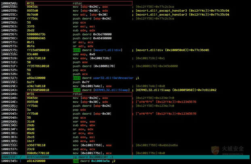Click address 100022A3 in the address column

pyautogui.click(x=8, y=90)
